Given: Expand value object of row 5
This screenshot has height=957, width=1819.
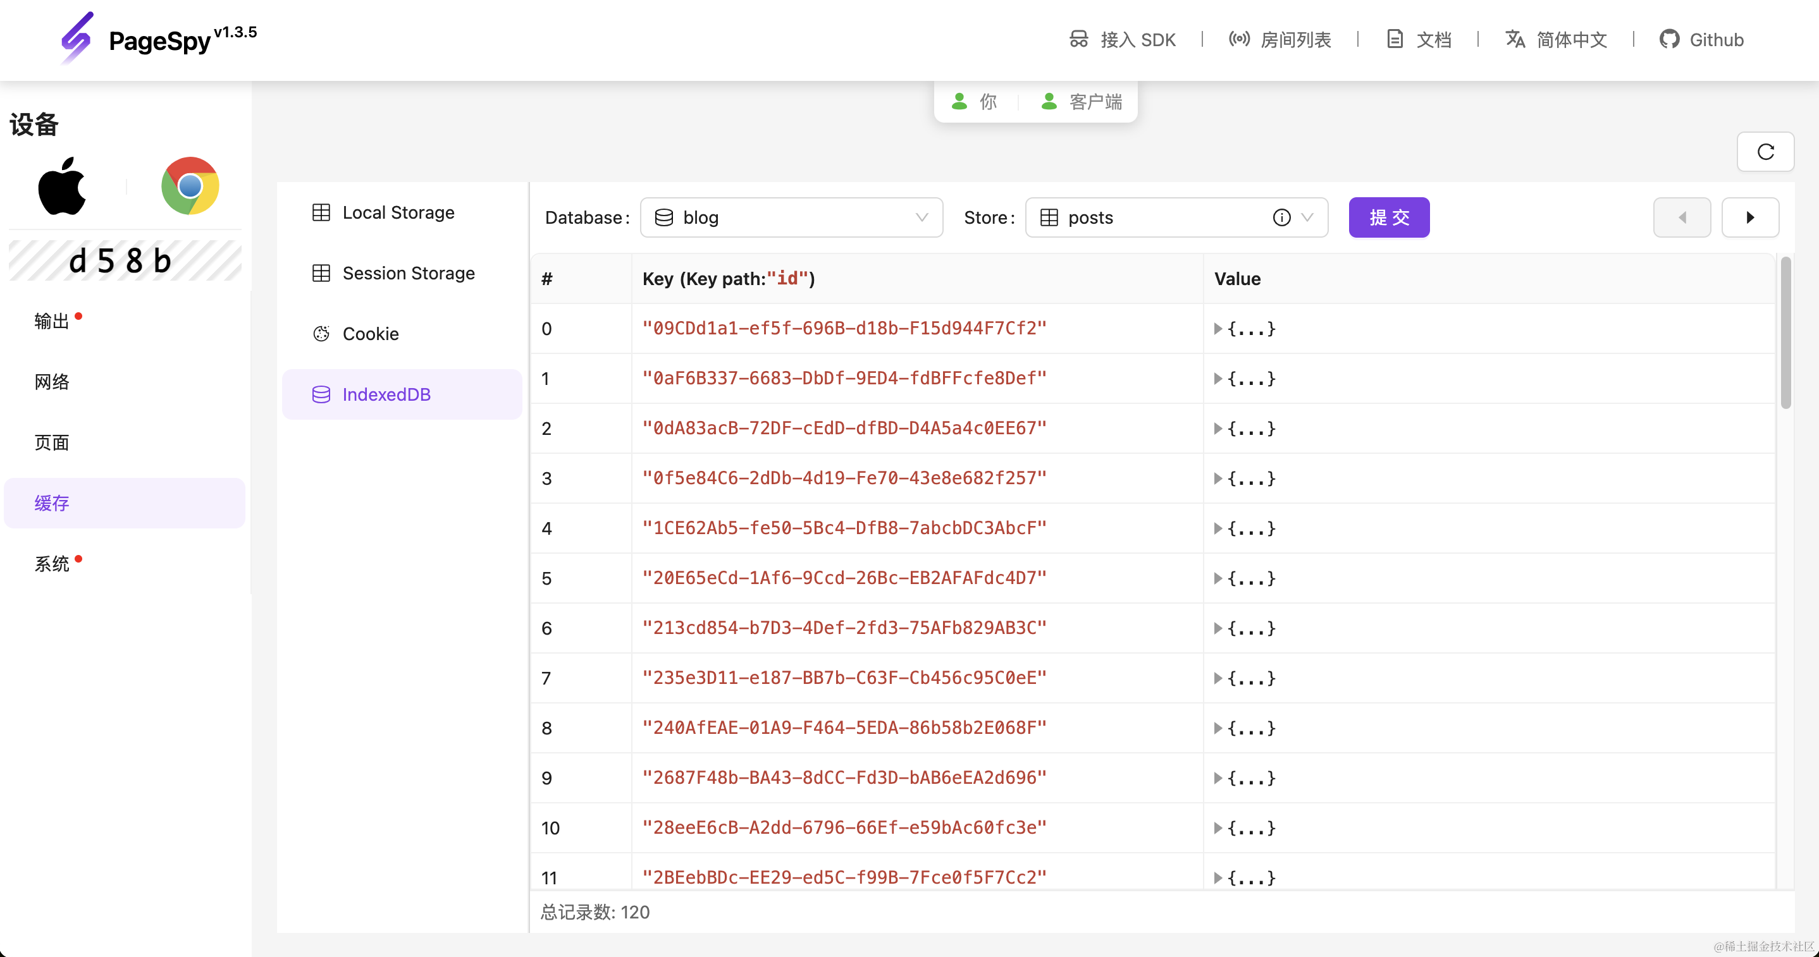Looking at the screenshot, I should 1218,579.
